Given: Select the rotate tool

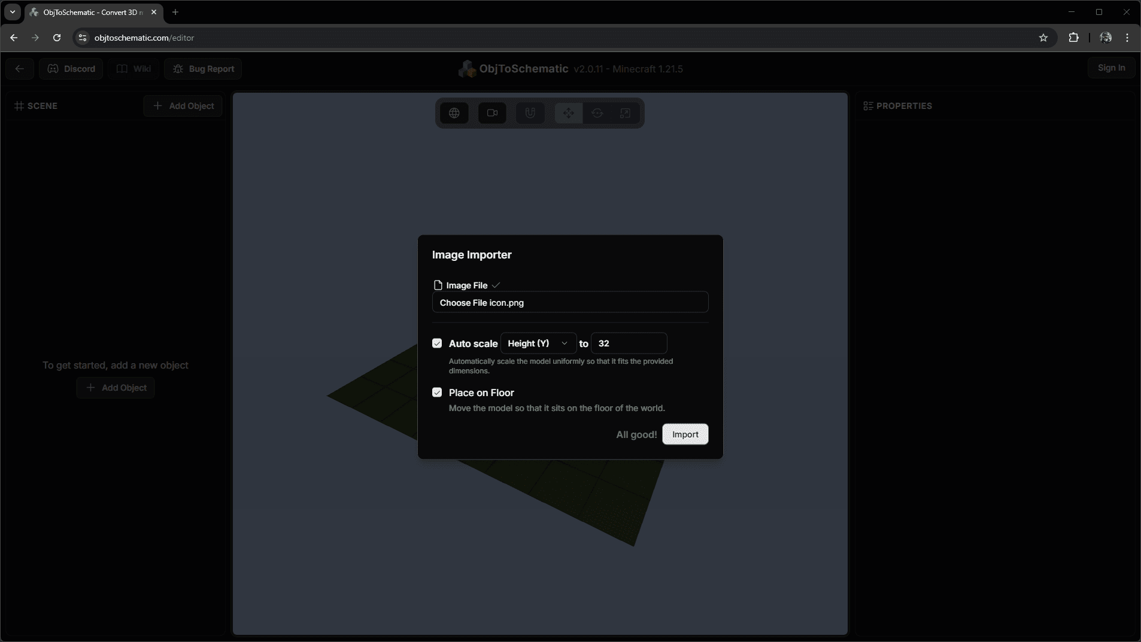Looking at the screenshot, I should (x=597, y=113).
